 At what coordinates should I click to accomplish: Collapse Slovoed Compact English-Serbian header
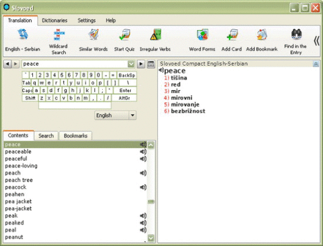316,64
